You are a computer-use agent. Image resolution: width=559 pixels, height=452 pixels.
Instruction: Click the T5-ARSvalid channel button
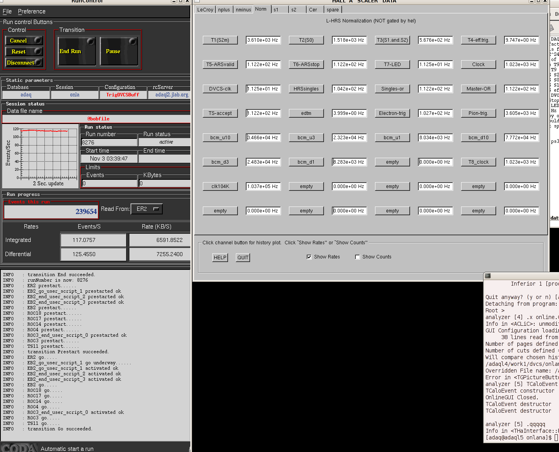[x=220, y=65]
